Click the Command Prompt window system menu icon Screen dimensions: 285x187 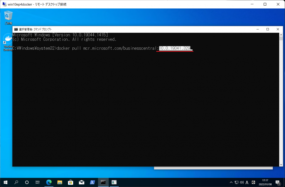(16, 29)
